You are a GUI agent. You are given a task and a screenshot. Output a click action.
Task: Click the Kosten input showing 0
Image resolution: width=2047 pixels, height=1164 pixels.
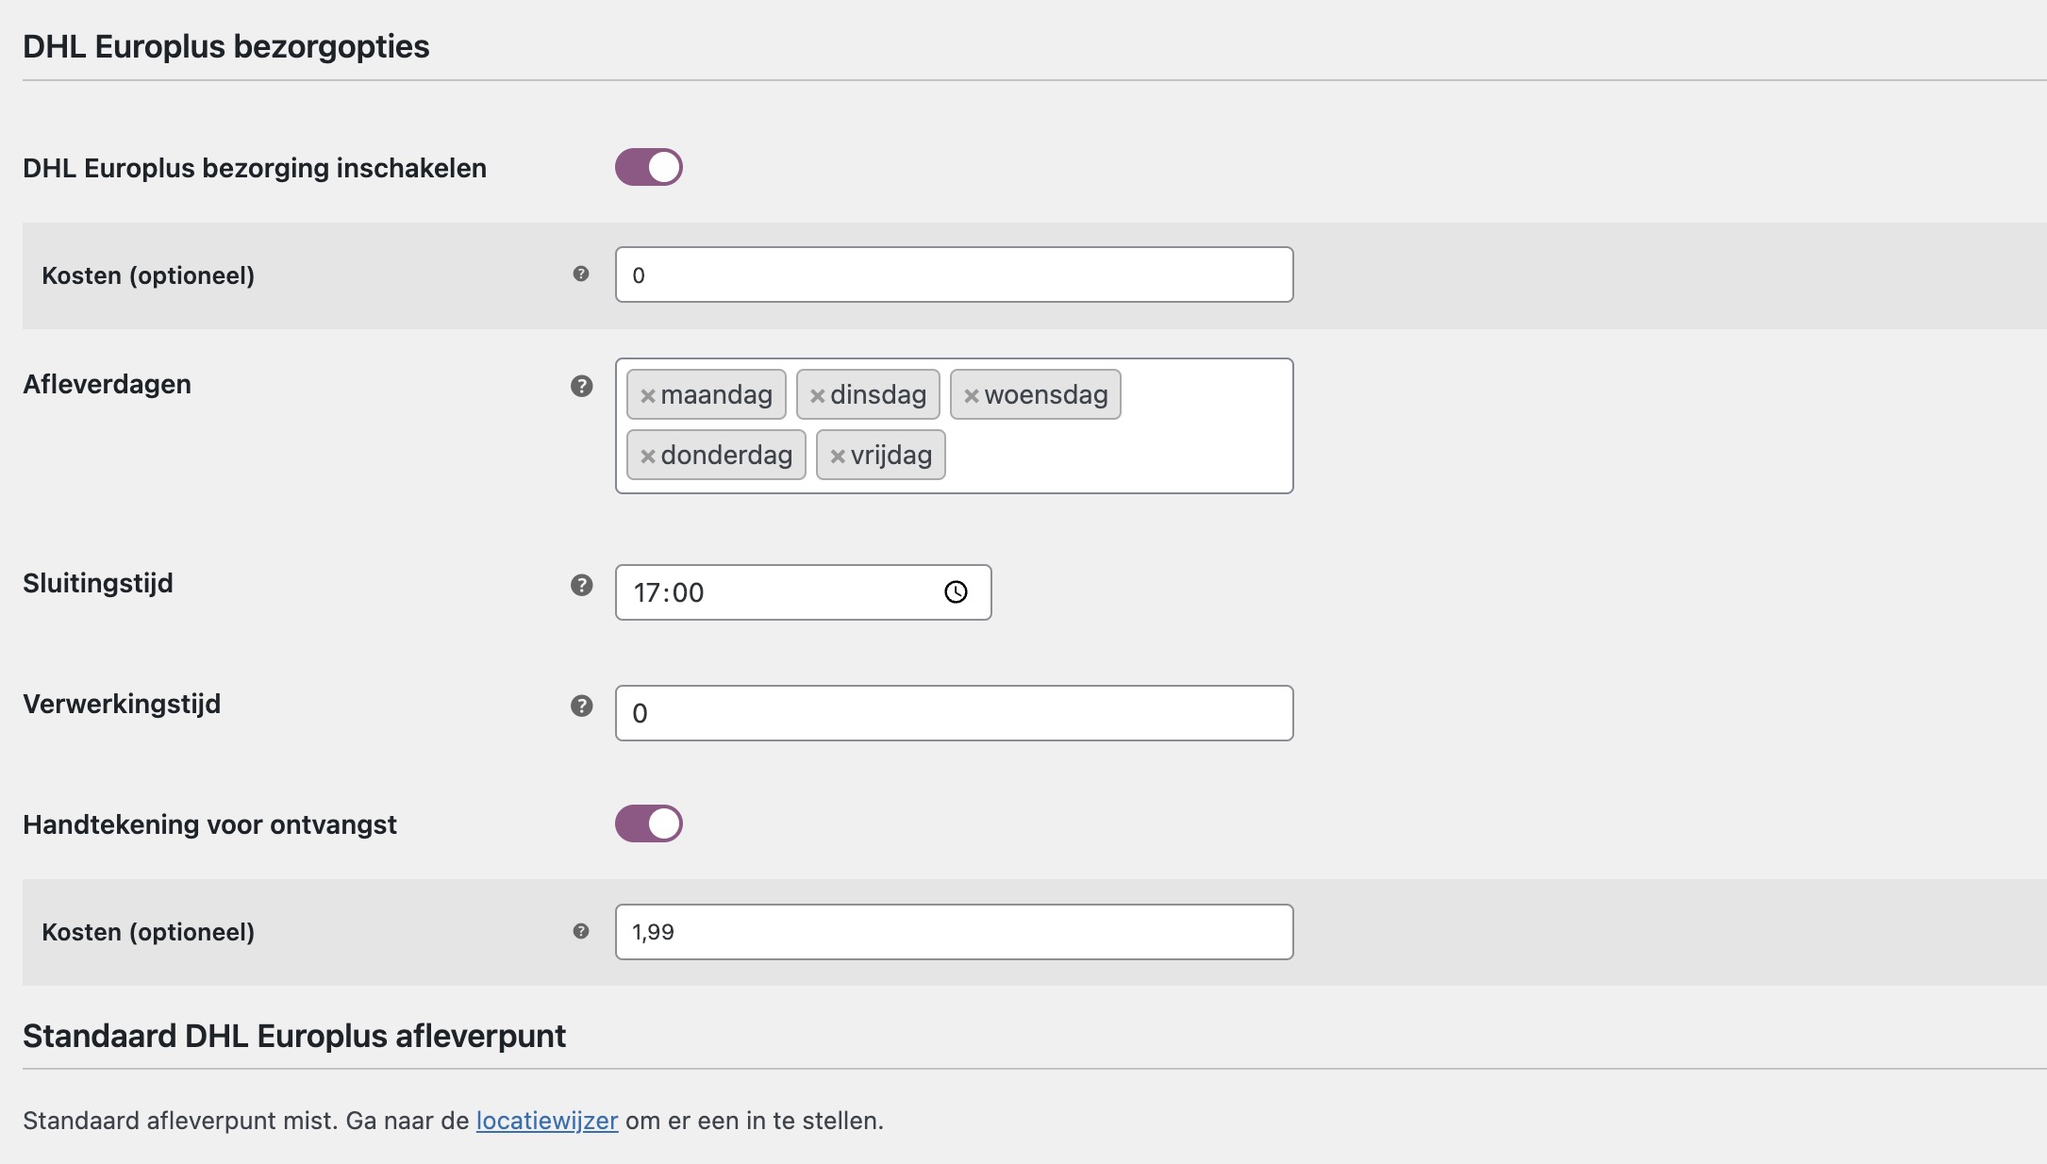coord(953,274)
